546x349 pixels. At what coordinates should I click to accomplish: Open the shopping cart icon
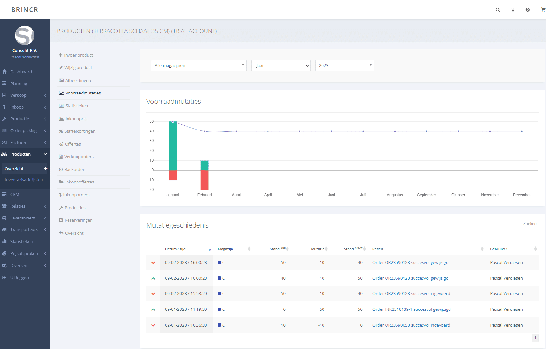(543, 10)
